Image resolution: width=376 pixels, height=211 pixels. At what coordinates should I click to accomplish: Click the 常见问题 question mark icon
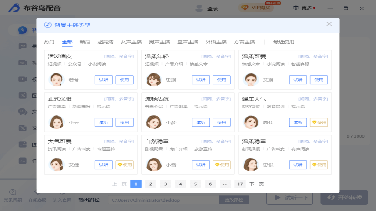(x=12, y=192)
